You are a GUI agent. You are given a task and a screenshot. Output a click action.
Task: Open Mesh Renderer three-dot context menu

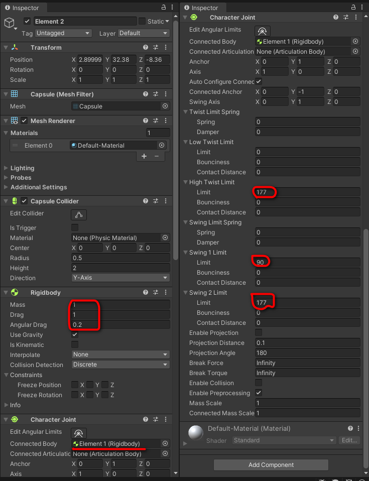(166, 121)
